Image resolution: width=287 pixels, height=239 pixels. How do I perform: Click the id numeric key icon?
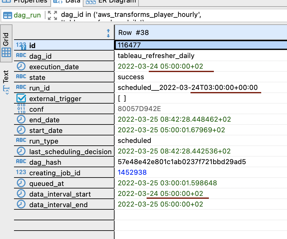(21, 46)
